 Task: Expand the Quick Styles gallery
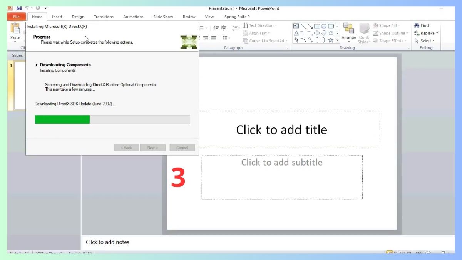click(364, 34)
